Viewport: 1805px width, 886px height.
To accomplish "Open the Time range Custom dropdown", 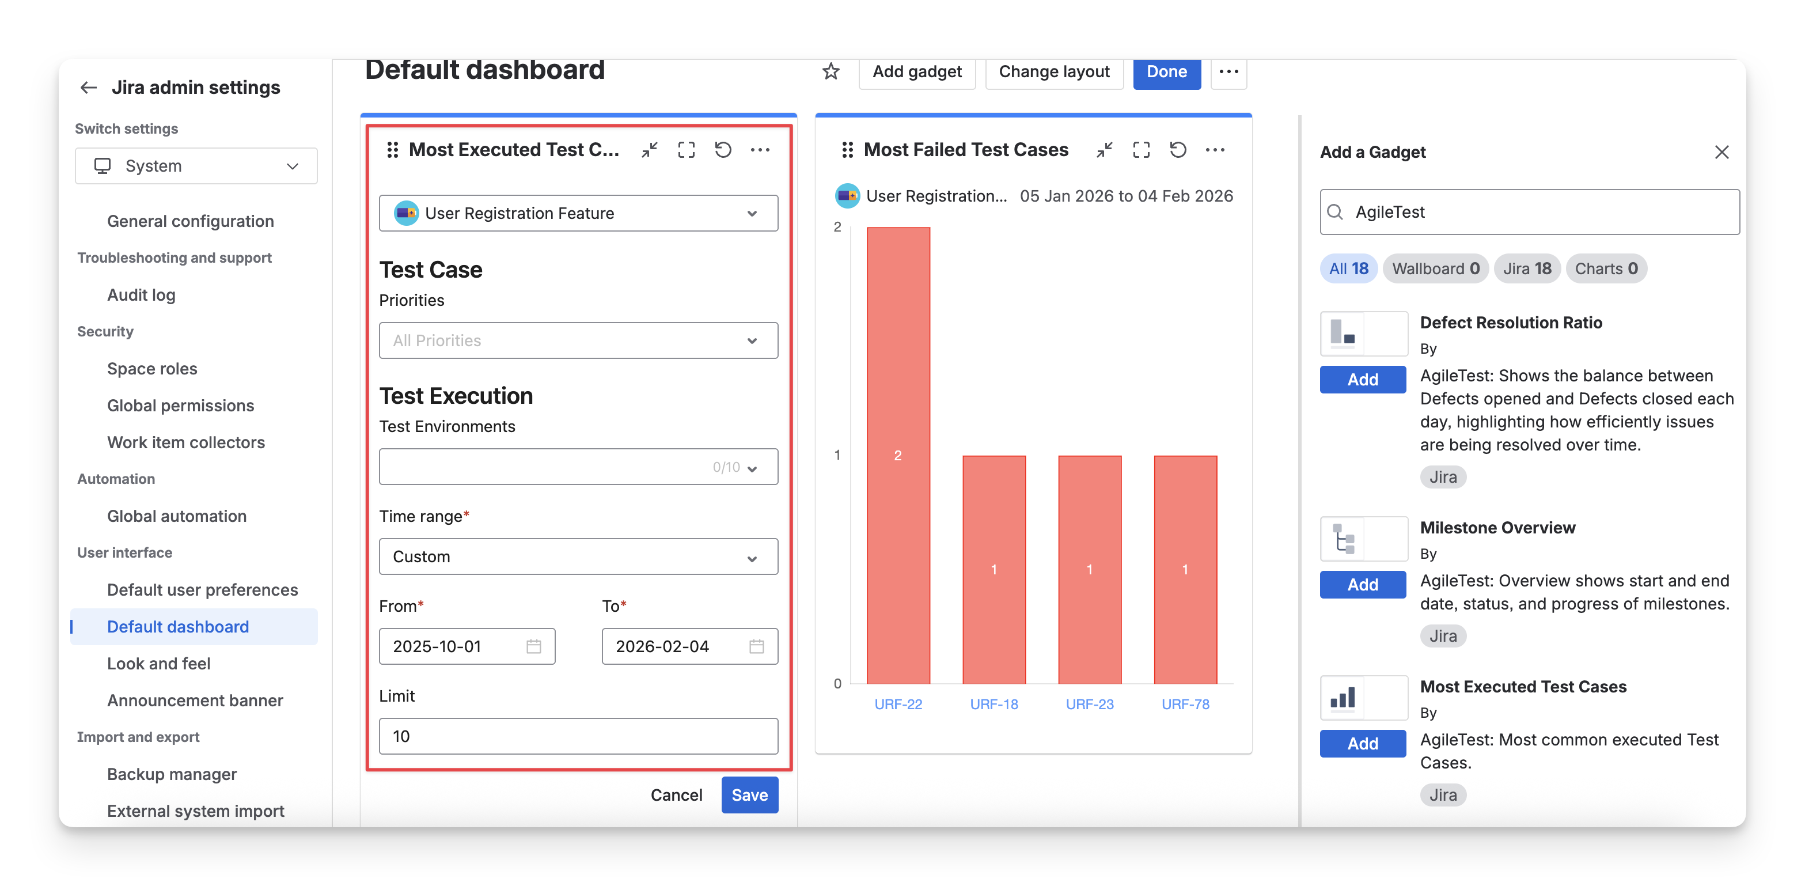I will pos(578,556).
